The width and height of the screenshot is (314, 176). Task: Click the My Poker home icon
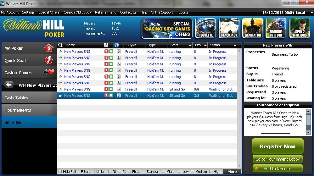point(49,48)
